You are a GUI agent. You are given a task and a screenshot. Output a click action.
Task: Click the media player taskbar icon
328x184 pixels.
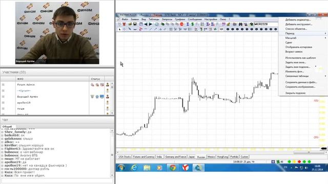tap(159, 168)
